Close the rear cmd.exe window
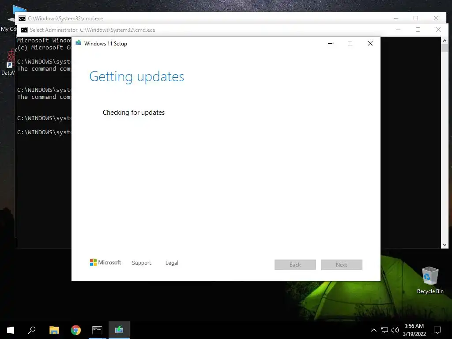 point(436,18)
